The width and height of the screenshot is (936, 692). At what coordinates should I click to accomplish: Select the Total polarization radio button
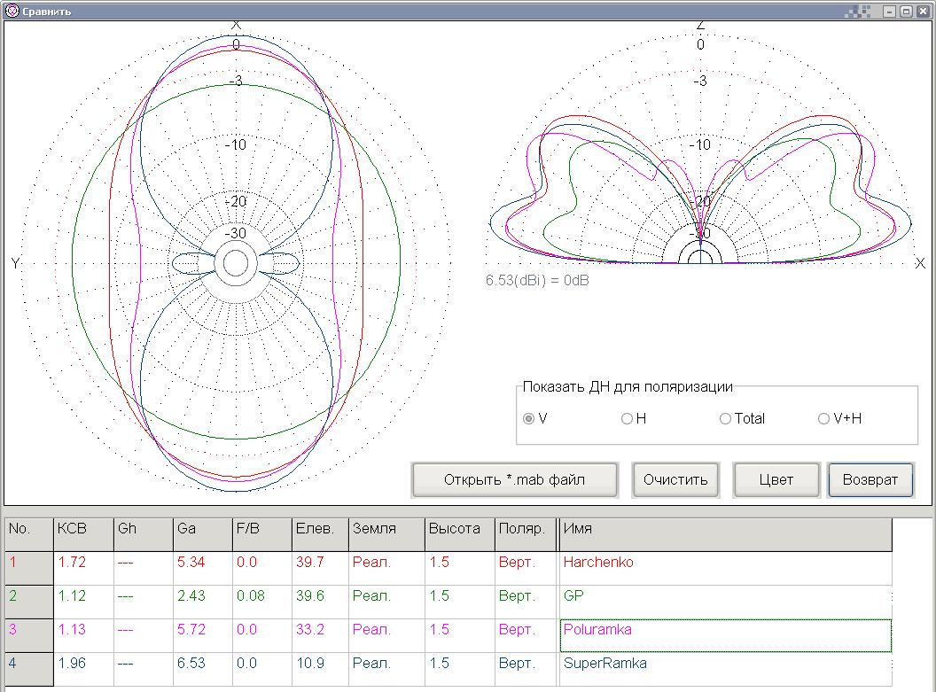point(725,419)
